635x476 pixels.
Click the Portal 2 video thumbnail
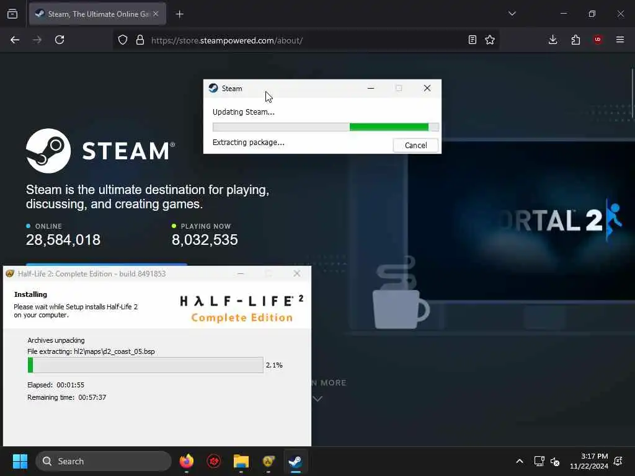tap(521, 221)
